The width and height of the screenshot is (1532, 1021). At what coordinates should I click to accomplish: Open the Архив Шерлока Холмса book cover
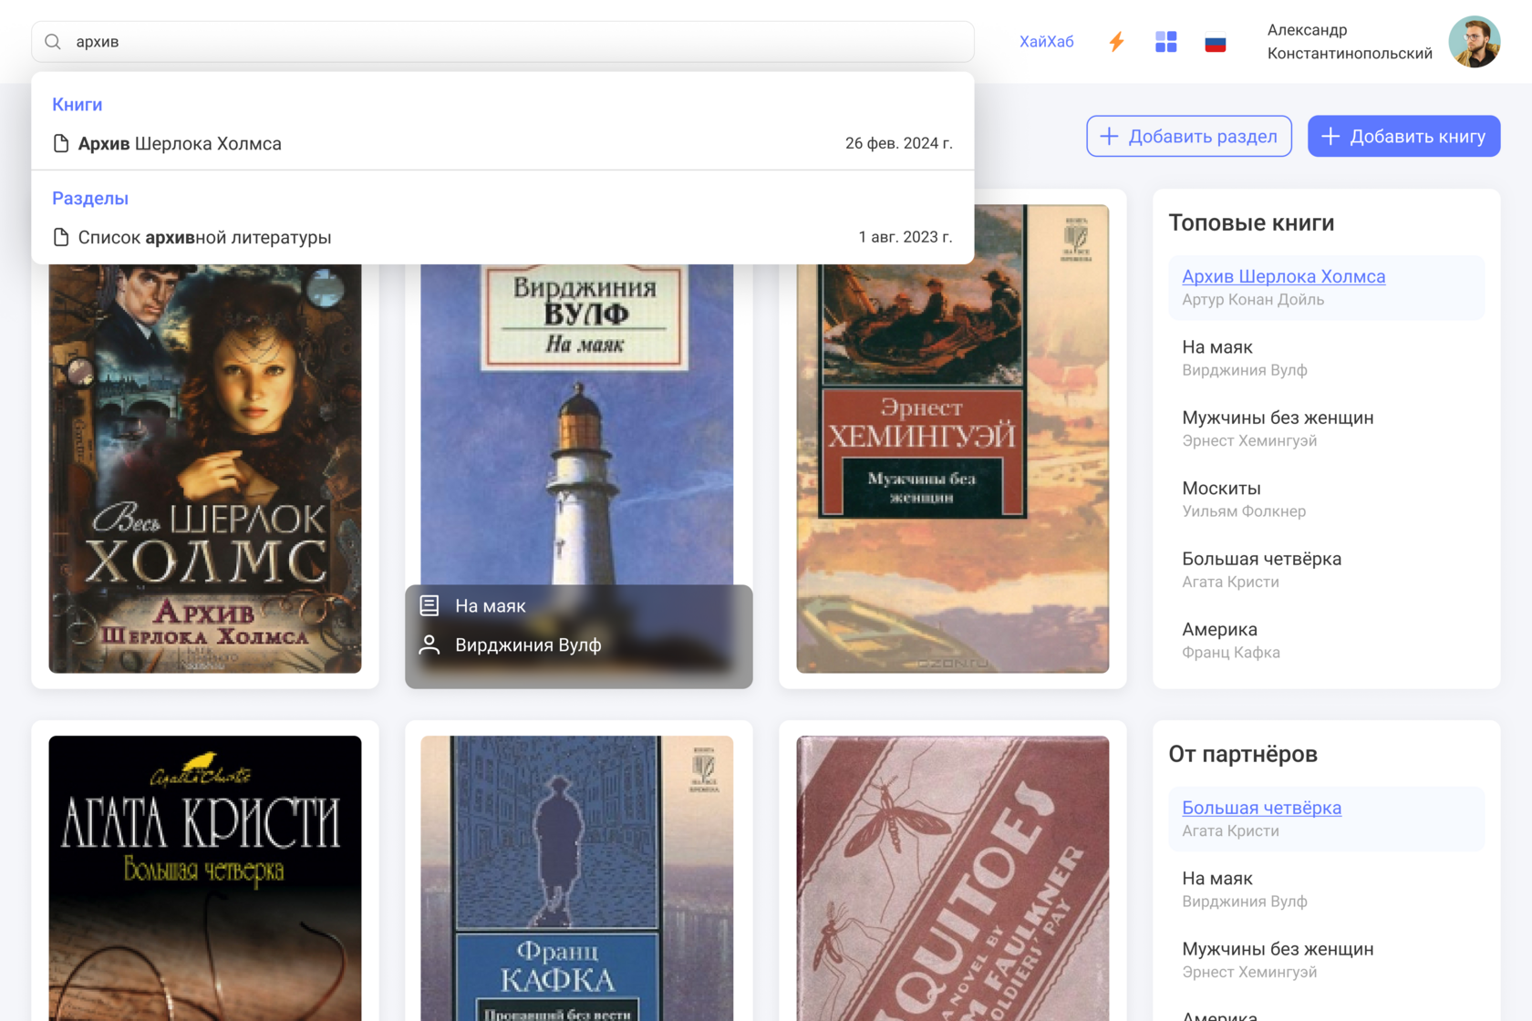(205, 469)
